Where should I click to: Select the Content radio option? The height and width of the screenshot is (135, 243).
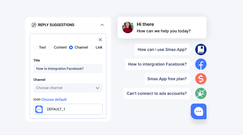pos(50,47)
